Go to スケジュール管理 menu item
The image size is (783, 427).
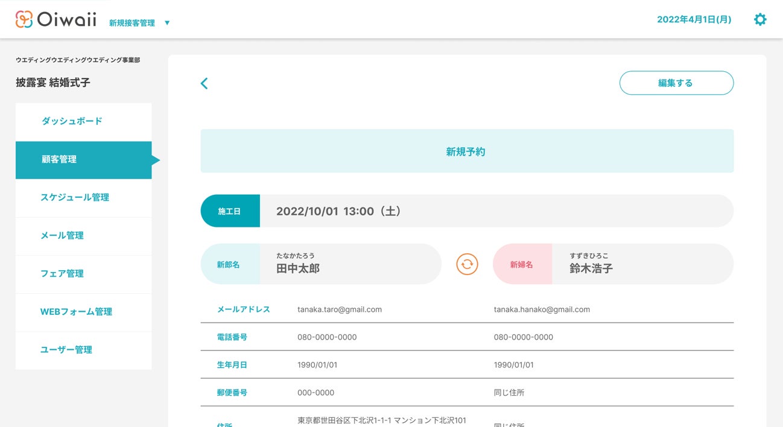75,198
